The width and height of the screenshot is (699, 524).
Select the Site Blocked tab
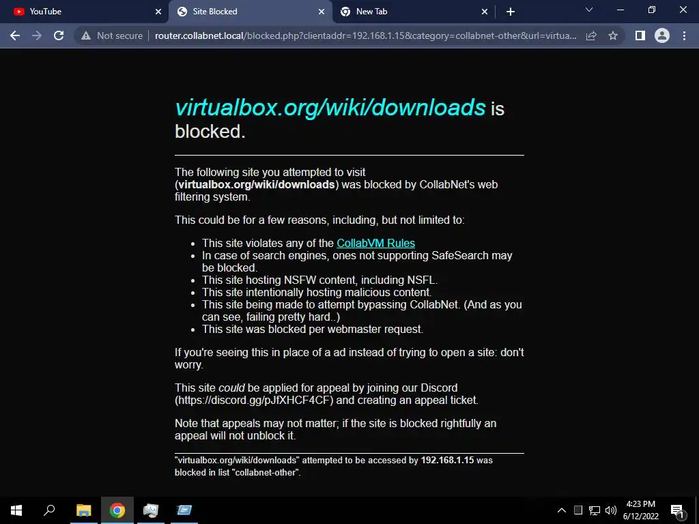(x=250, y=12)
